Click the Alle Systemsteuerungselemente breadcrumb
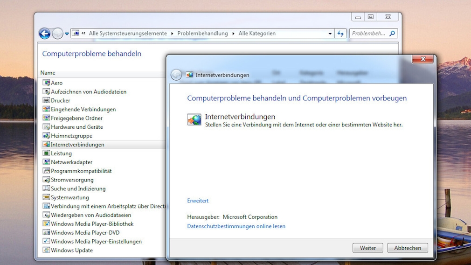The width and height of the screenshot is (471, 265). [127, 34]
